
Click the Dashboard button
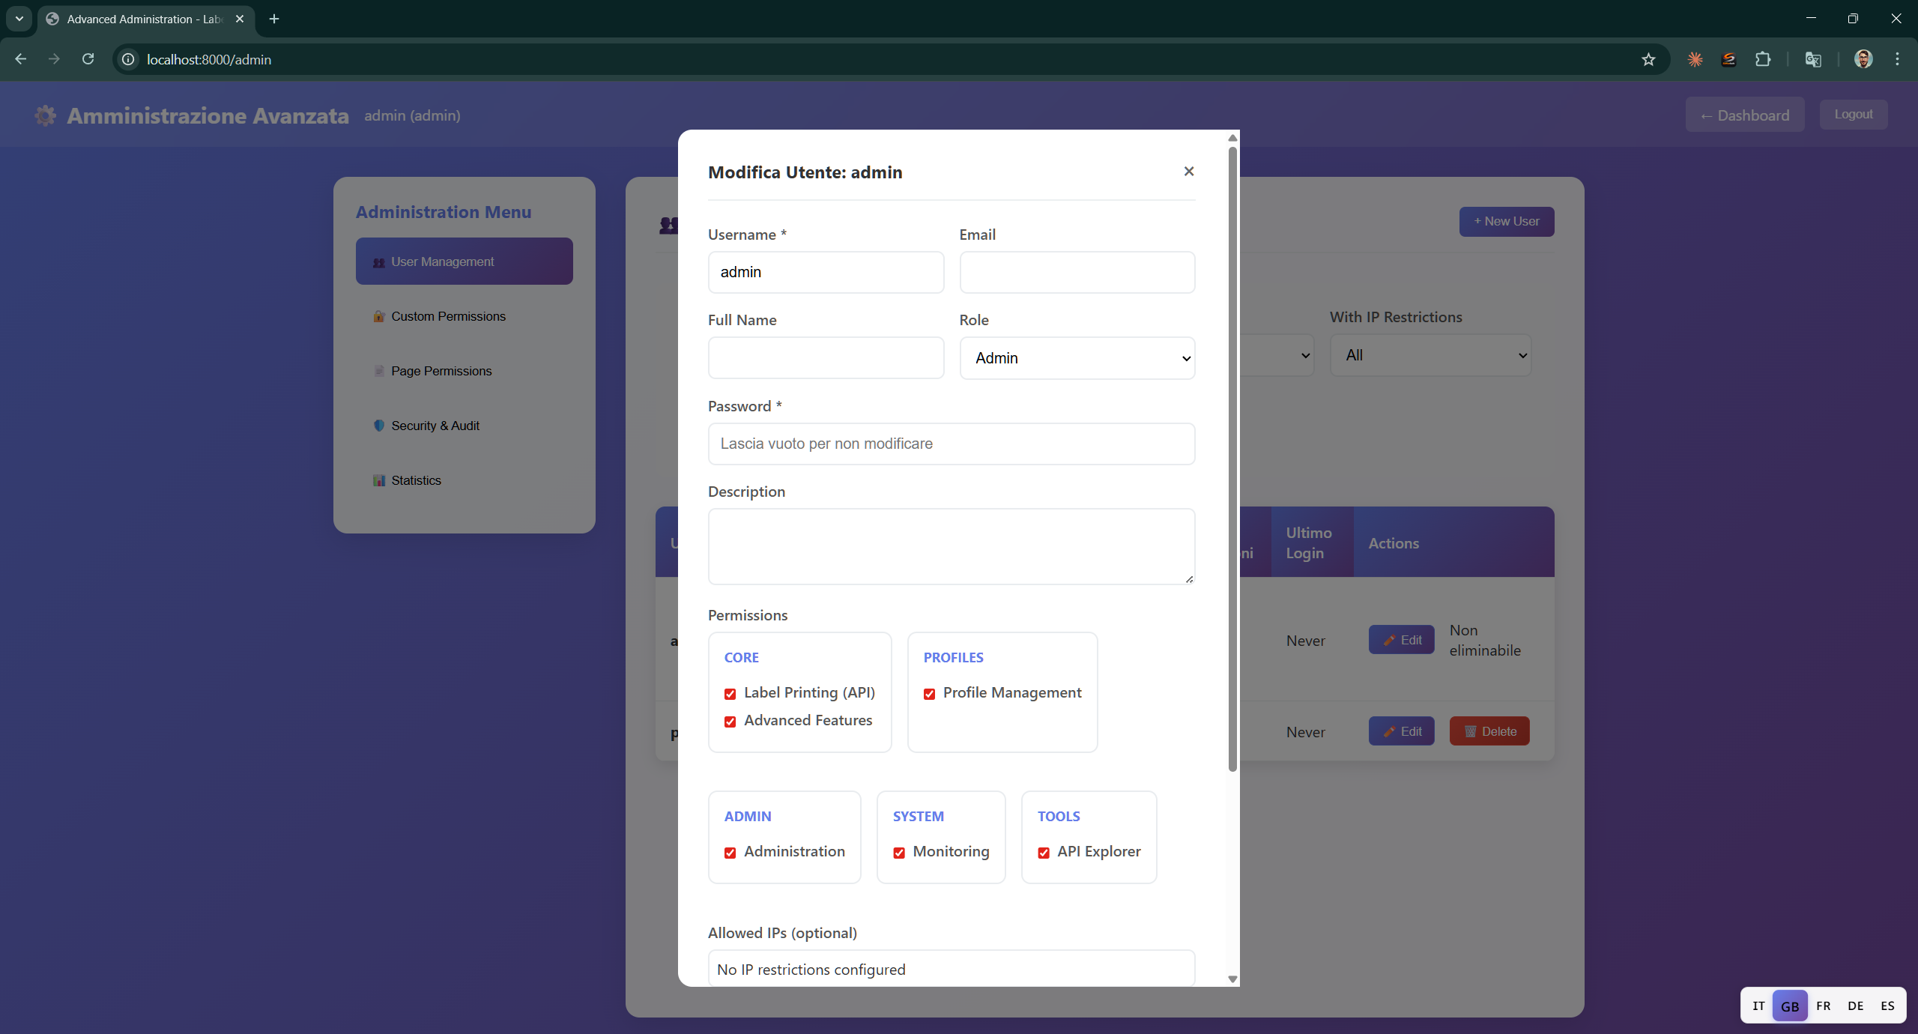1745,115
